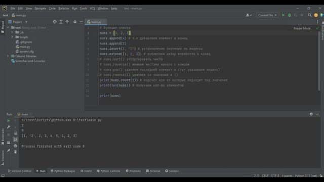This screenshot has width=324, height=182.
Task: Click Python 3.11 interpreter in status bar
Action: click(x=306, y=176)
